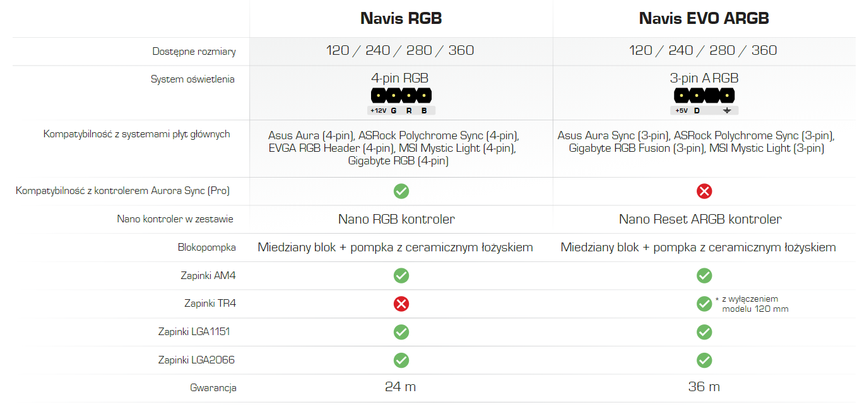862x405 pixels.
Task: Click the 3-pin ARGB connector diagram
Action: [x=704, y=101]
